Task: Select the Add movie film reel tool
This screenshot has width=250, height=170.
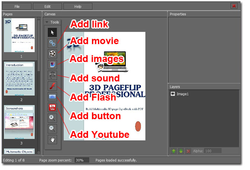Action: click(52, 54)
